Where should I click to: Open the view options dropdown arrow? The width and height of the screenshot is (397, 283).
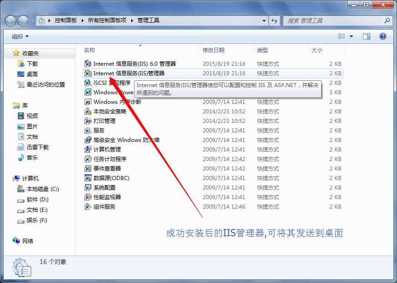coord(351,36)
